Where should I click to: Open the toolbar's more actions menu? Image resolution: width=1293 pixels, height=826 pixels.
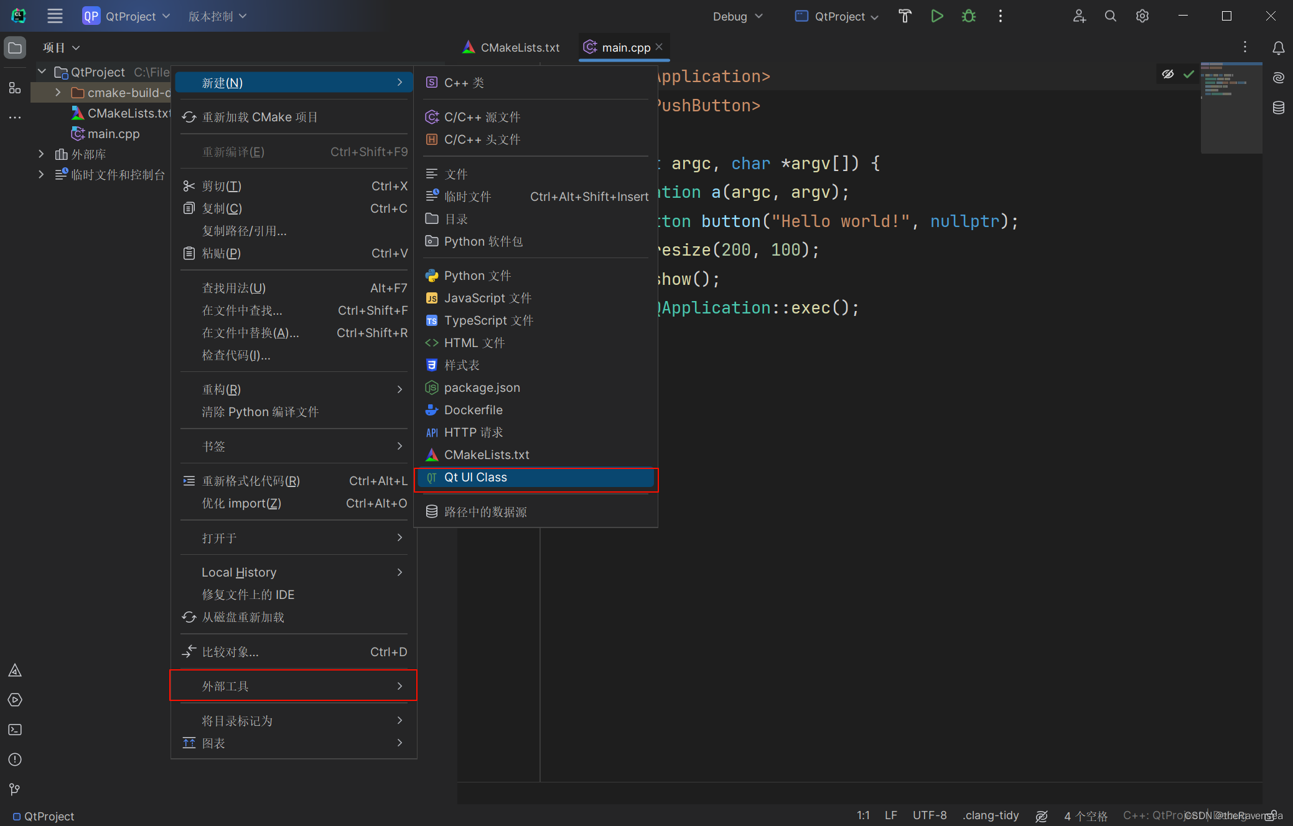(1001, 16)
